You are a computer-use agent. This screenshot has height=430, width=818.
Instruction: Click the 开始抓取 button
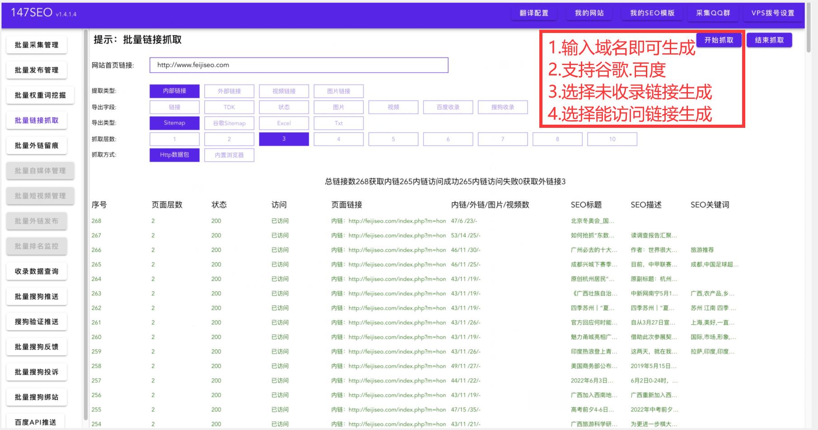(719, 40)
